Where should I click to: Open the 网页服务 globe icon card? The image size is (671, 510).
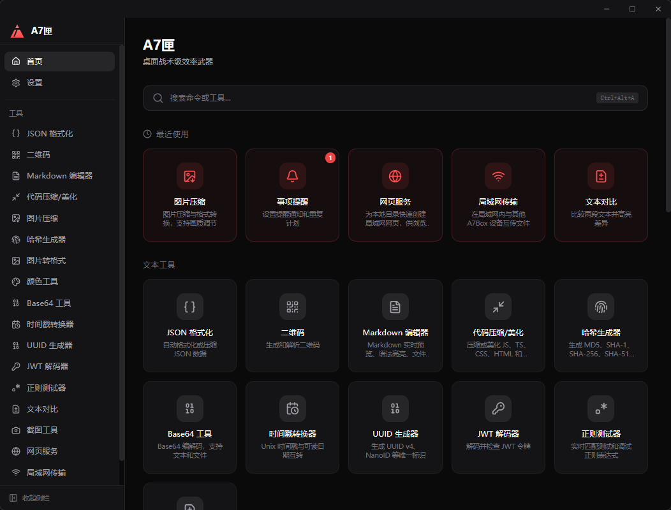point(395,176)
